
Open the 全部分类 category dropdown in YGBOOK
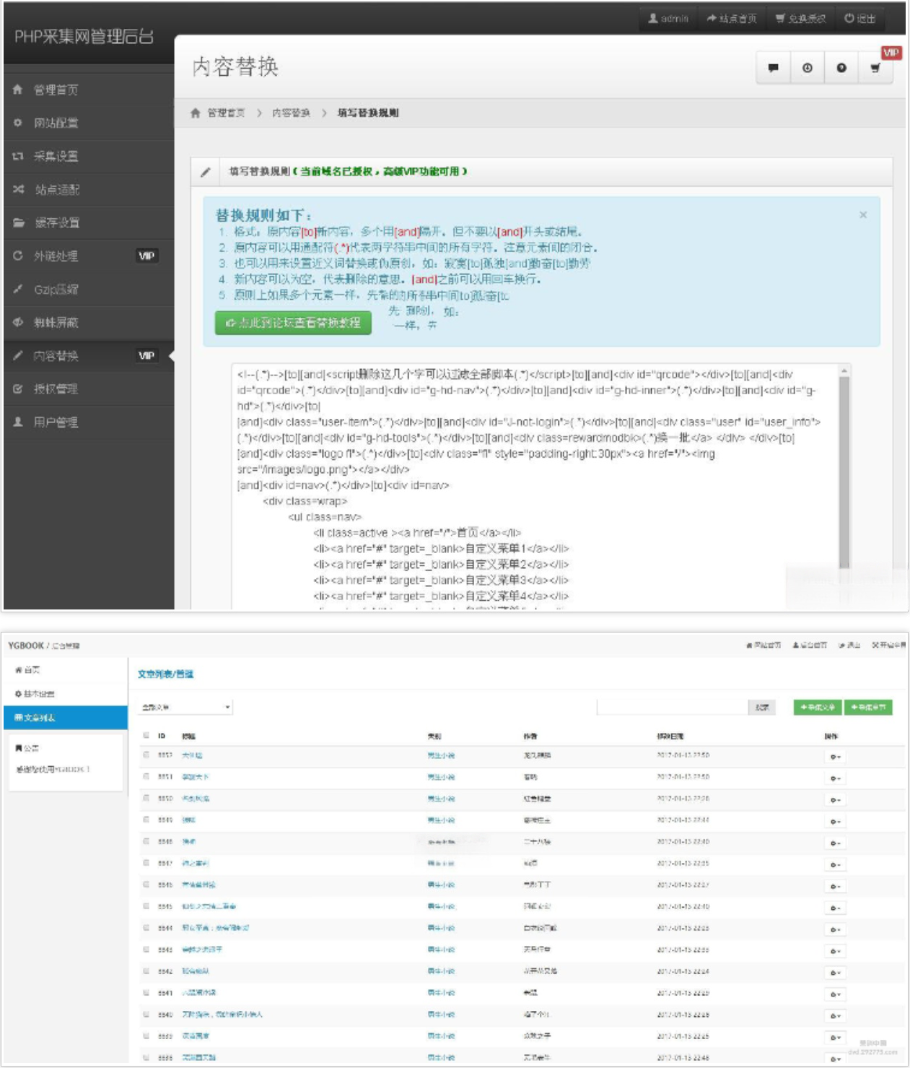185,708
